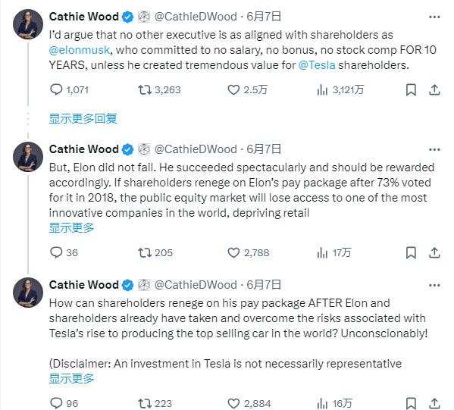Bookmark the second tweet about pay package

(411, 253)
